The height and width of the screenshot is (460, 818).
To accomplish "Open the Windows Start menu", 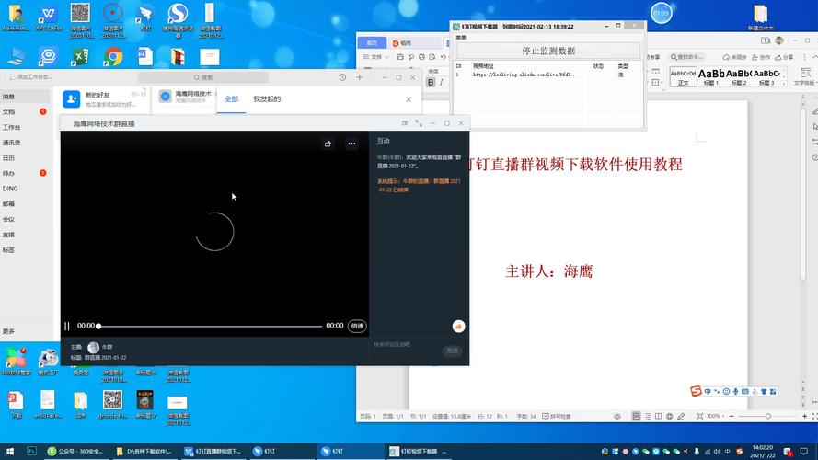I will click(10, 451).
